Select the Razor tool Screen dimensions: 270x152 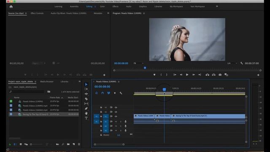point(86,99)
